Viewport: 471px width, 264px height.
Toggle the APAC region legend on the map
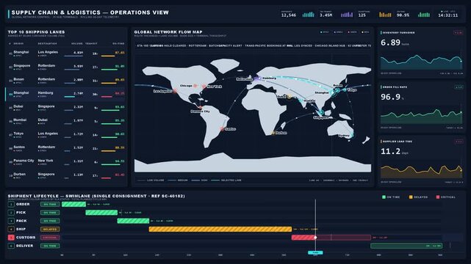[x=325, y=32]
